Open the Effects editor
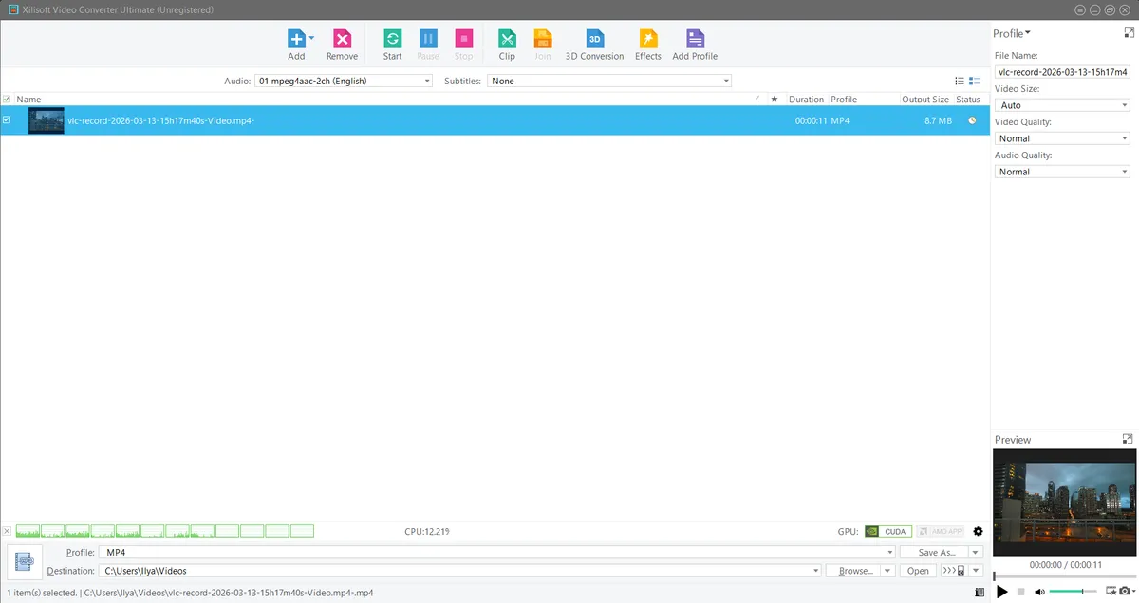This screenshot has height=603, width=1139. click(648, 39)
